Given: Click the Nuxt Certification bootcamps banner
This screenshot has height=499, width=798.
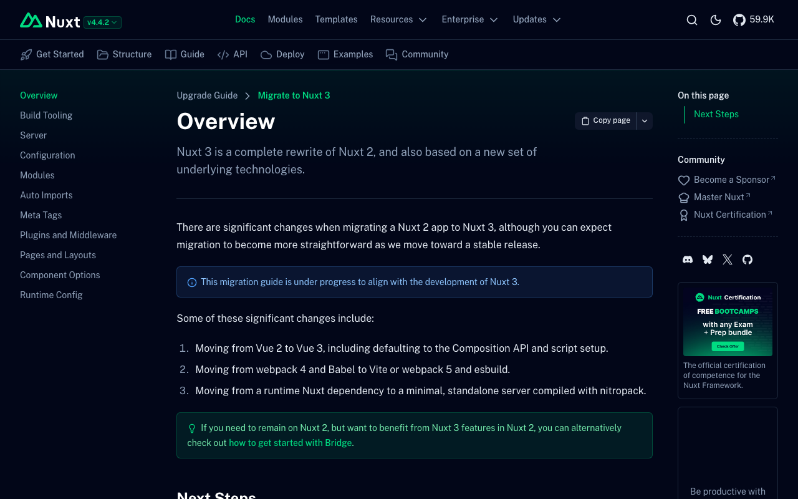Looking at the screenshot, I should click(728, 322).
